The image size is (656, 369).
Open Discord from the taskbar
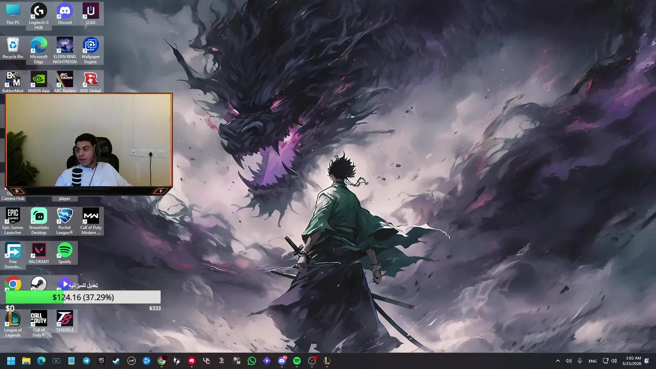tap(282, 361)
